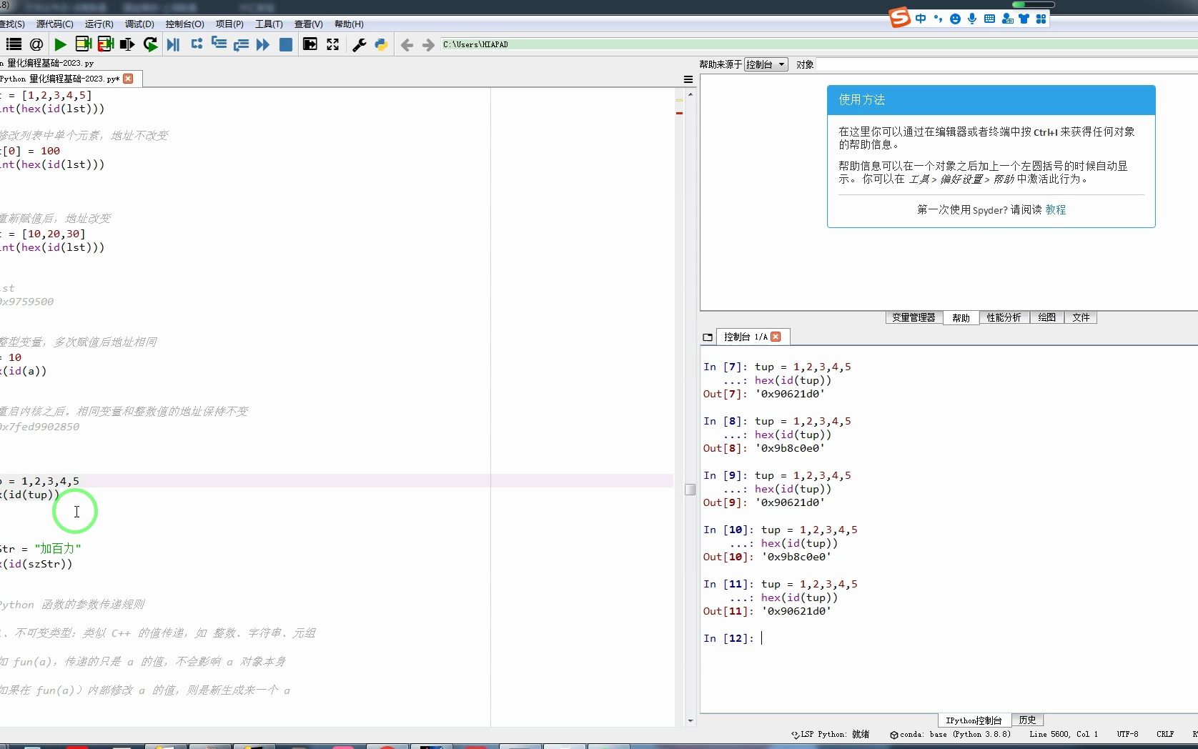Screen dimensions: 1198x749
Task: Open the soft keyboard on Sogou bar
Action: (x=989, y=19)
